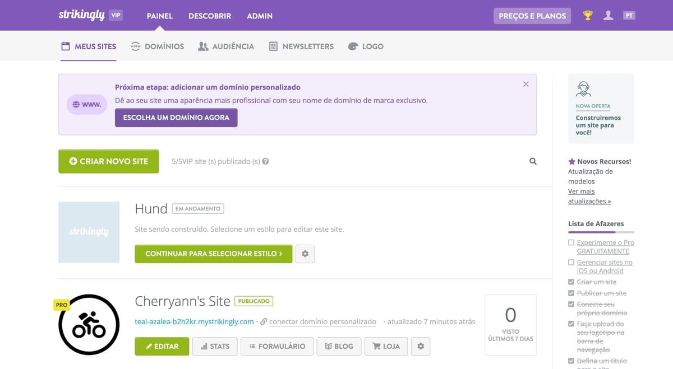This screenshot has height=369, width=673.
Task: Open settings gear for Cherryann's Site
Action: pyautogui.click(x=421, y=346)
